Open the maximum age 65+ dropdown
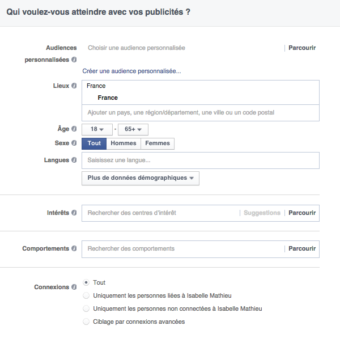 coord(133,129)
